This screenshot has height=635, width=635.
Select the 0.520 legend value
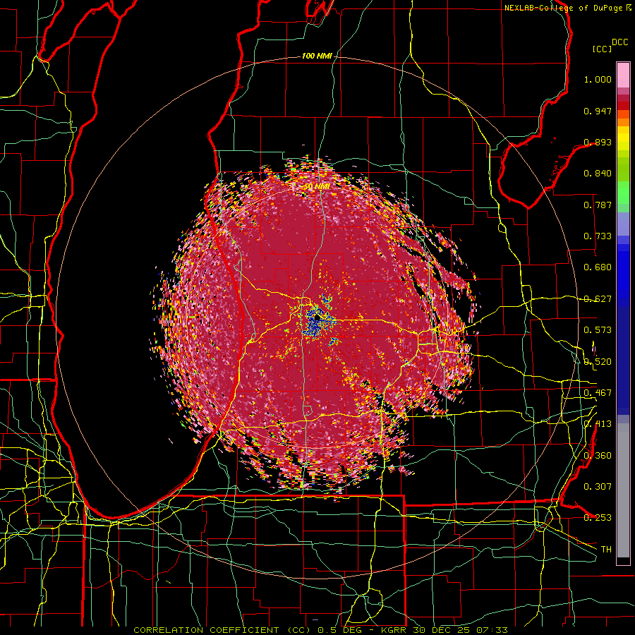(598, 362)
